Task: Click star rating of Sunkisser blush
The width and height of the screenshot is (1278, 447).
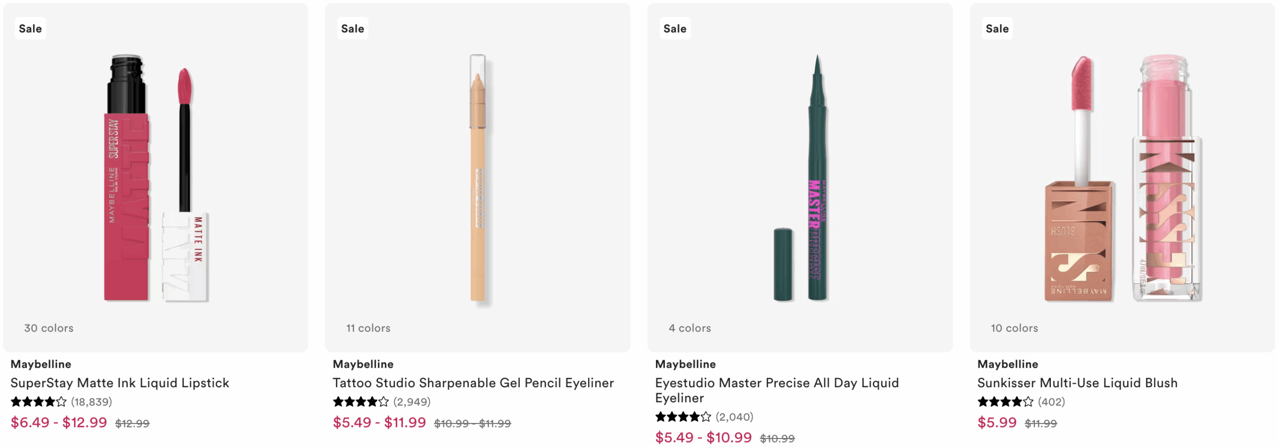Action: point(1005,402)
